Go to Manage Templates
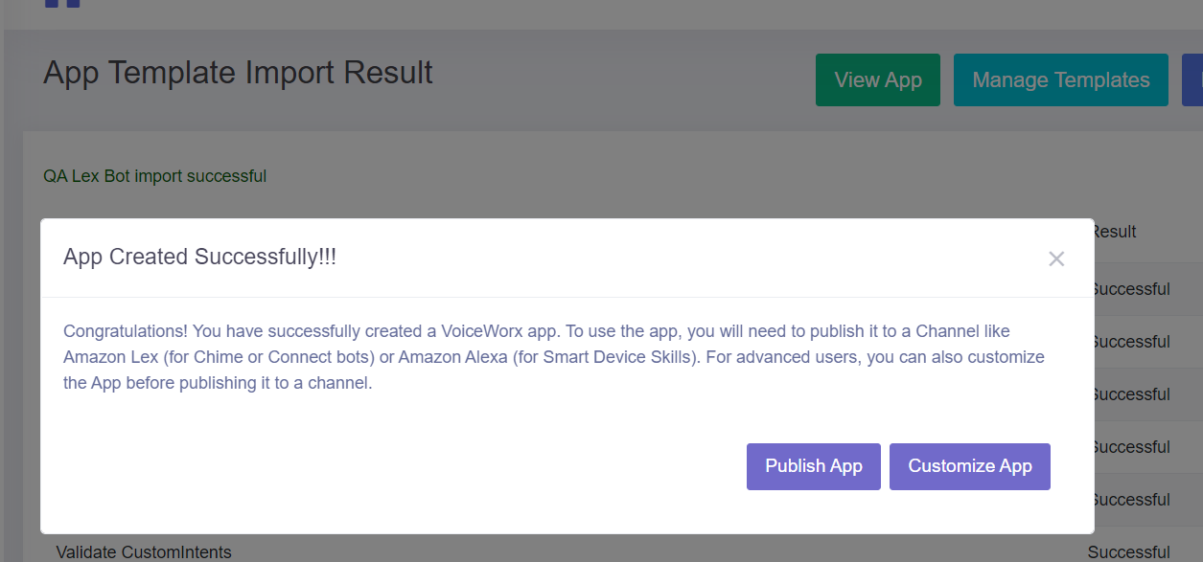Viewport: 1203px width, 562px height. [x=1060, y=80]
